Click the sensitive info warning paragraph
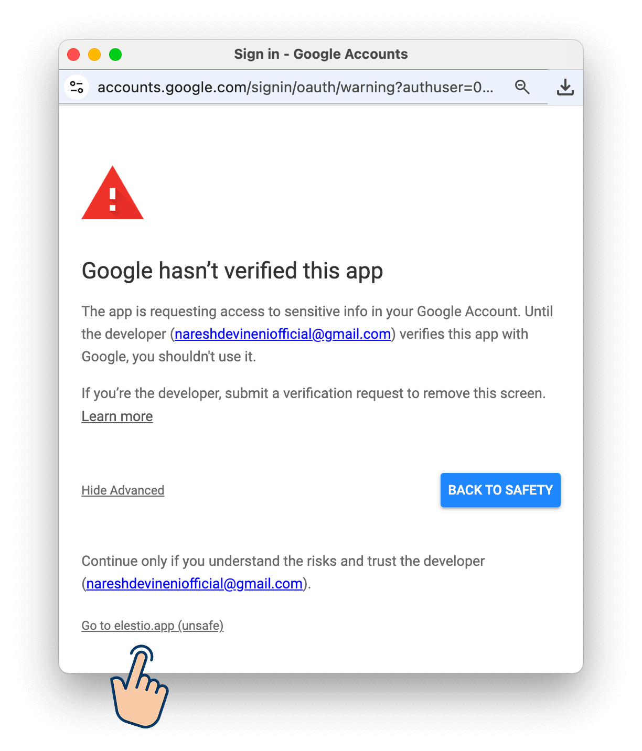The image size is (642, 751). point(317,334)
